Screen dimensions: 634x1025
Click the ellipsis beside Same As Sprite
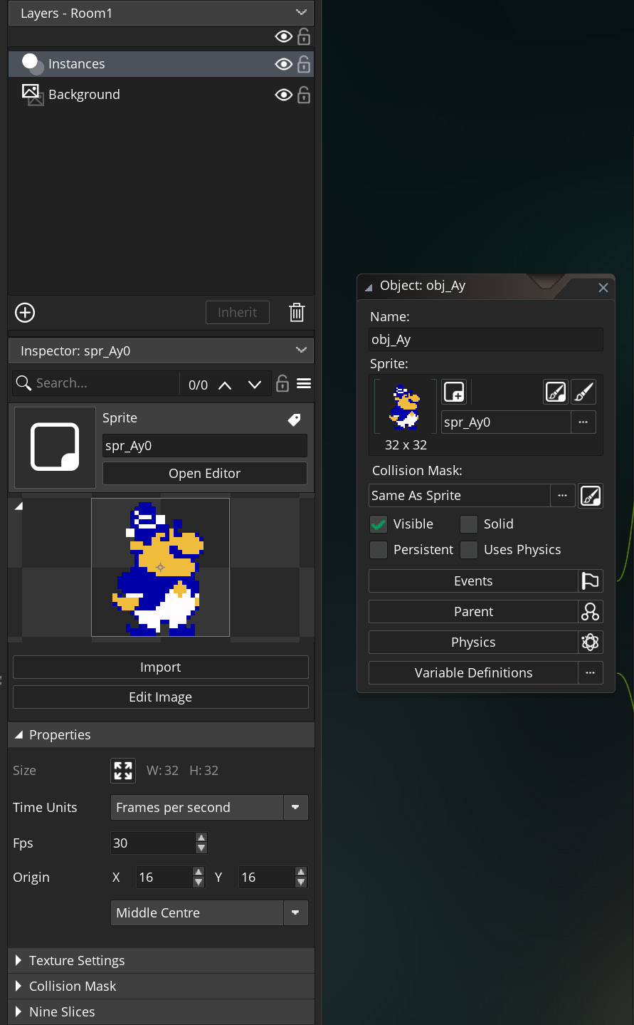coord(562,496)
